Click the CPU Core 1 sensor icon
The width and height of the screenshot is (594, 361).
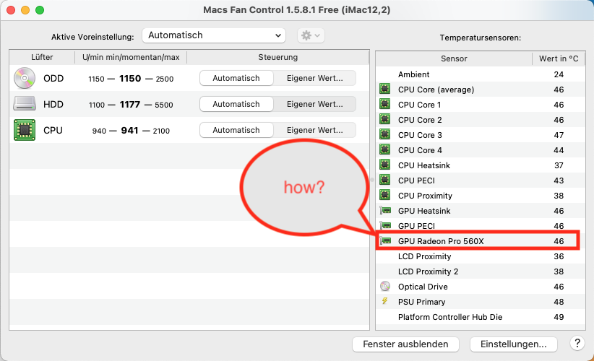(385, 105)
